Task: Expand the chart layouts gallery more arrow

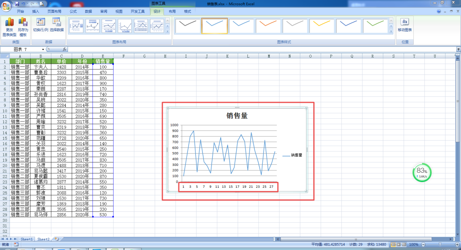Action: pyautogui.click(x=167, y=31)
